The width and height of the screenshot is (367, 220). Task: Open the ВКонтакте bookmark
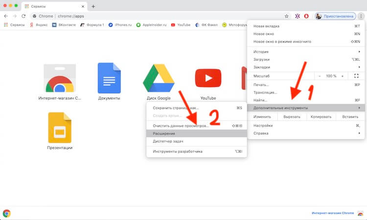(64, 25)
